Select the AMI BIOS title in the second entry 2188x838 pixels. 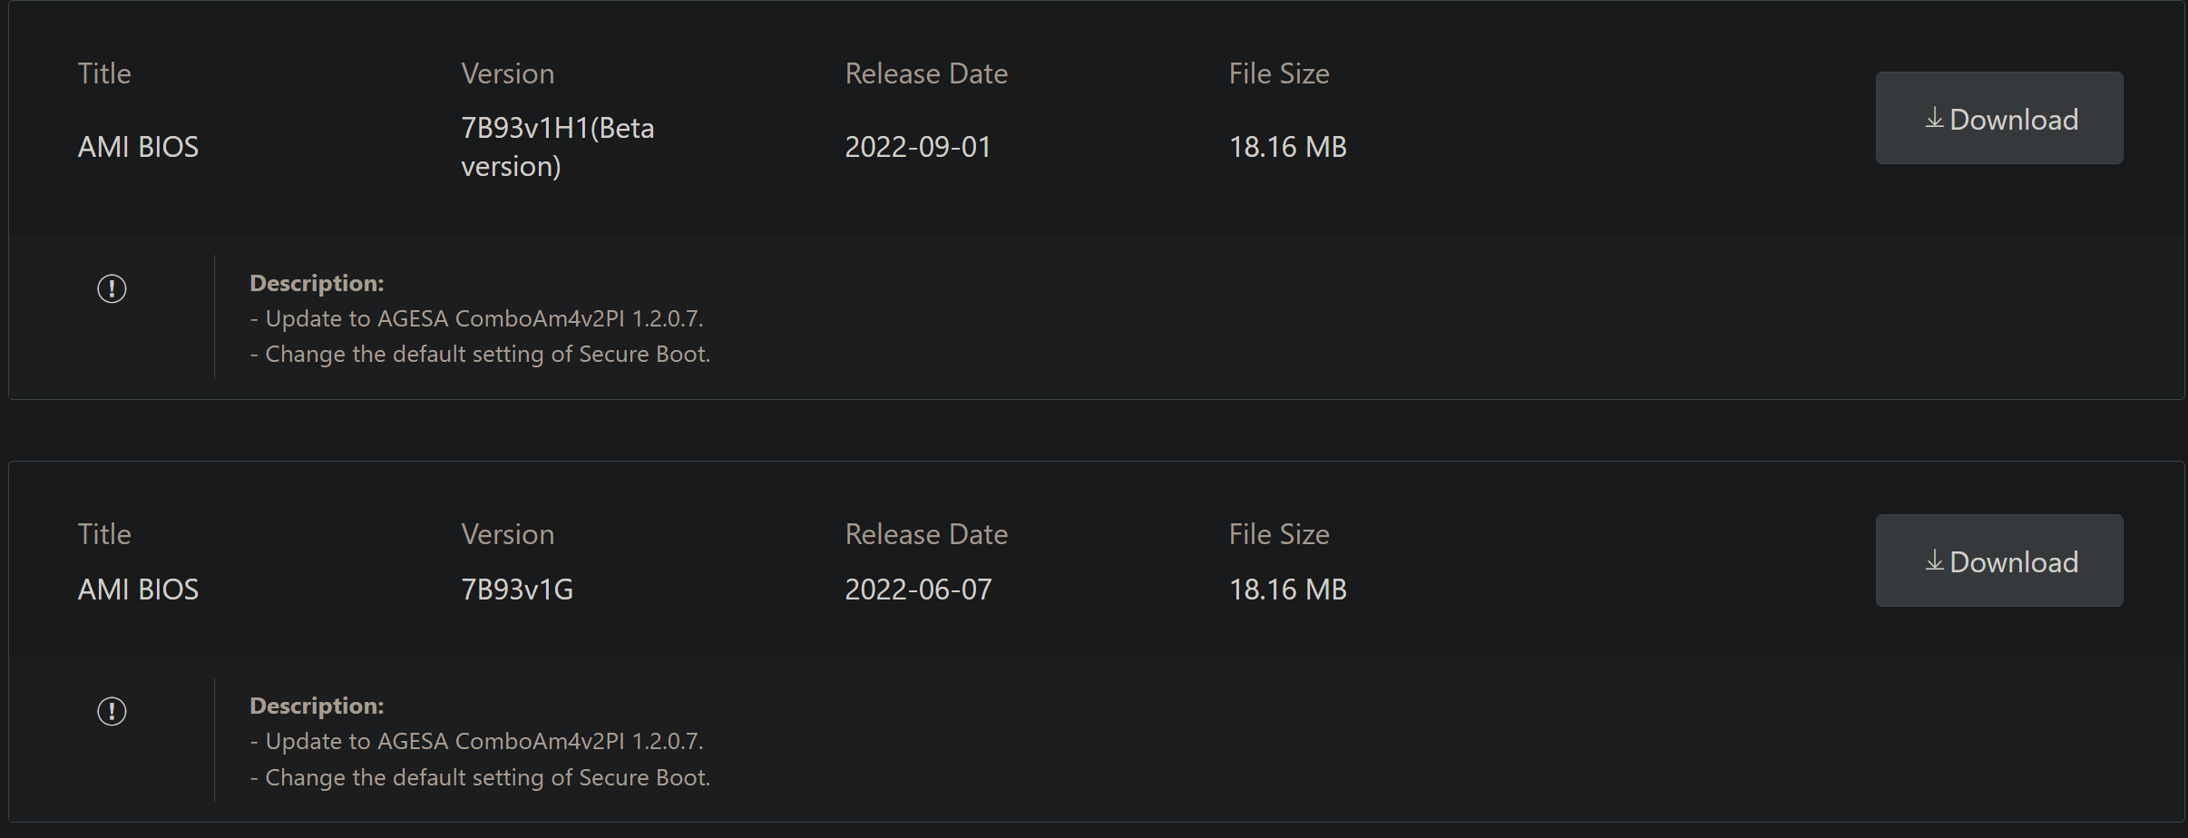click(x=138, y=589)
